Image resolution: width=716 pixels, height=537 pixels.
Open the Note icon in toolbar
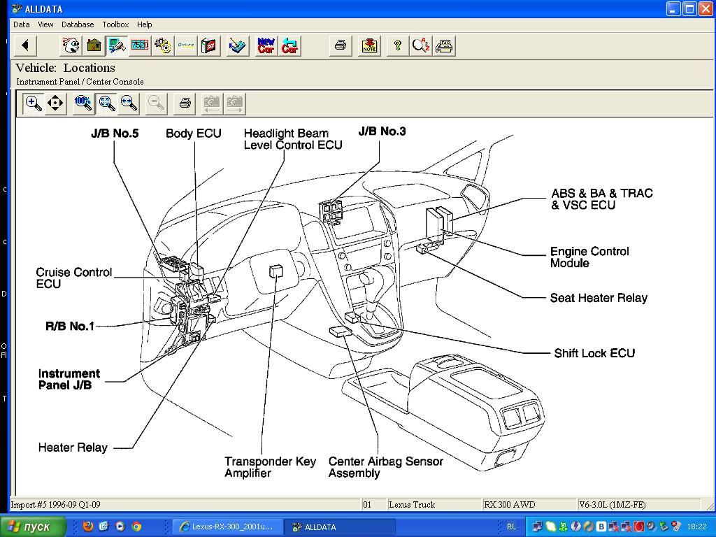tap(370, 46)
